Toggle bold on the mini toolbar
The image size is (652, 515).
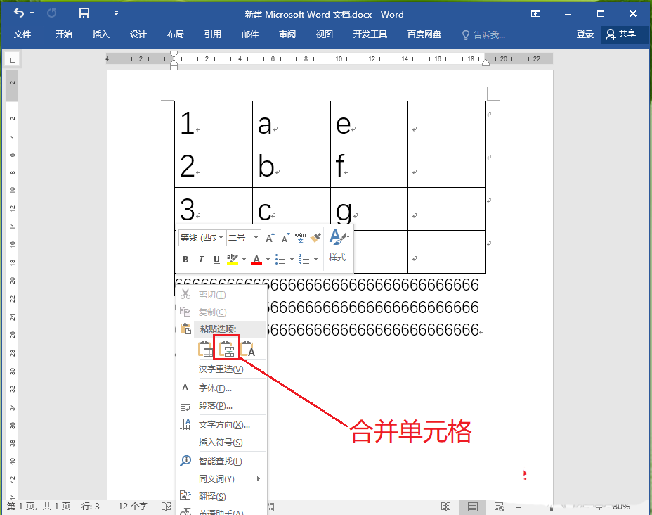[185, 260]
